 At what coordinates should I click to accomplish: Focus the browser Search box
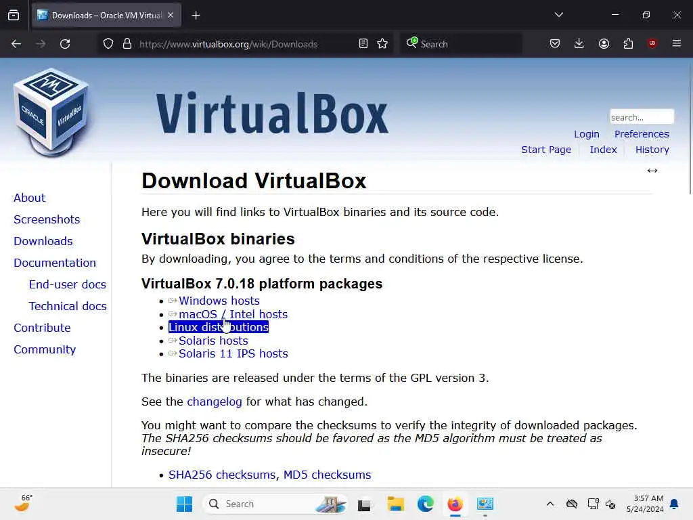tap(460, 44)
